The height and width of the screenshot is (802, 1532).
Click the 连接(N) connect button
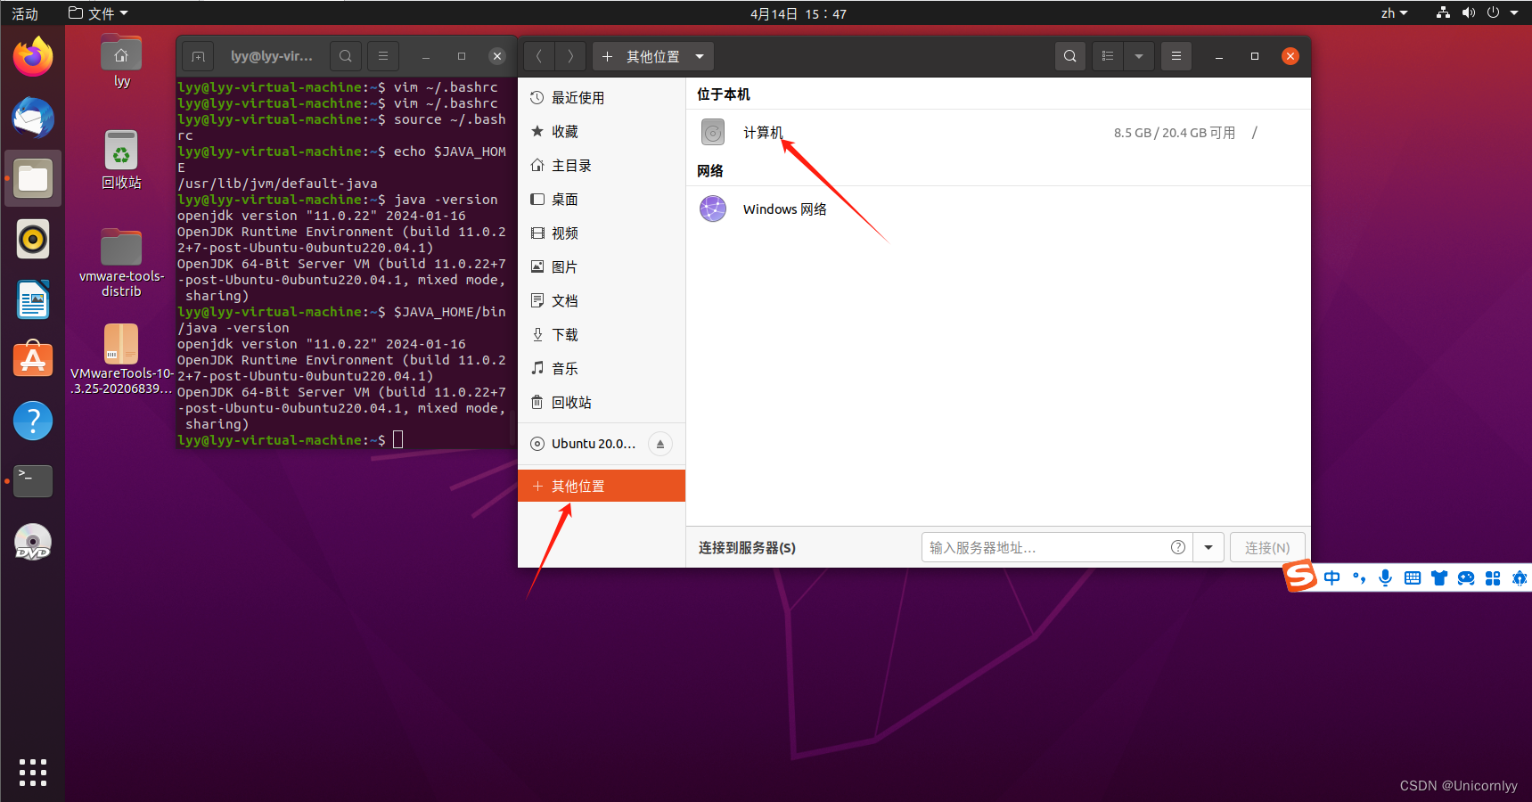coord(1267,547)
